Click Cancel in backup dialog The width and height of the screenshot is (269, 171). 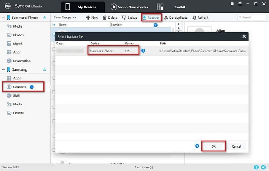pyautogui.click(x=236, y=146)
